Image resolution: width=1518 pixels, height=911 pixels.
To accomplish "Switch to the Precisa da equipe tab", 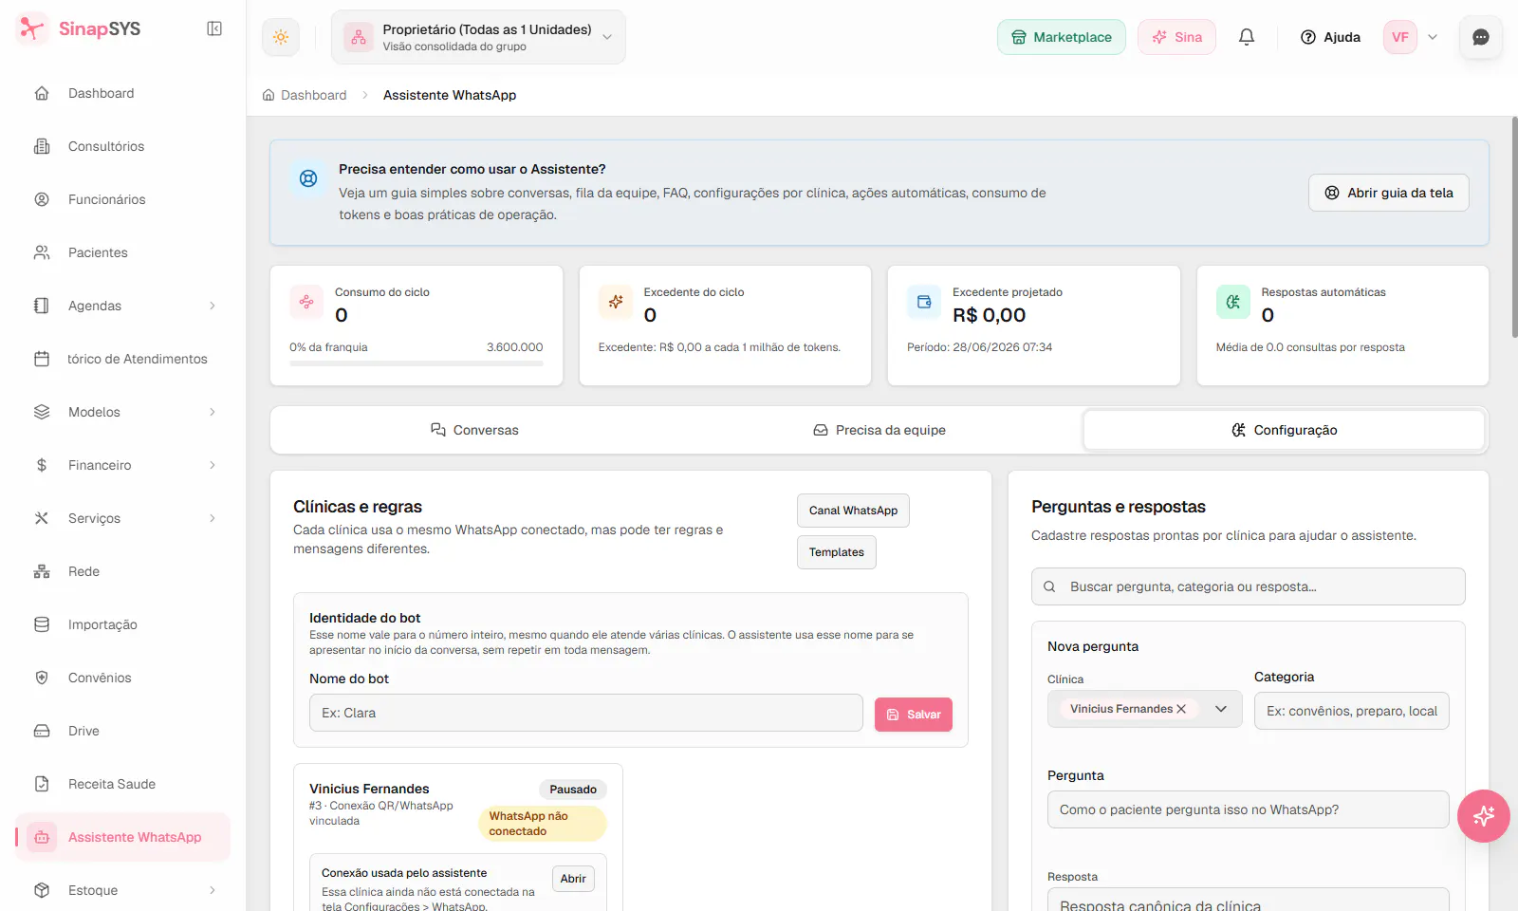I will pyautogui.click(x=879, y=430).
